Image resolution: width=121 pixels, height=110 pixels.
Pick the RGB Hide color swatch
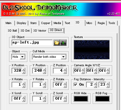coord(81,99)
